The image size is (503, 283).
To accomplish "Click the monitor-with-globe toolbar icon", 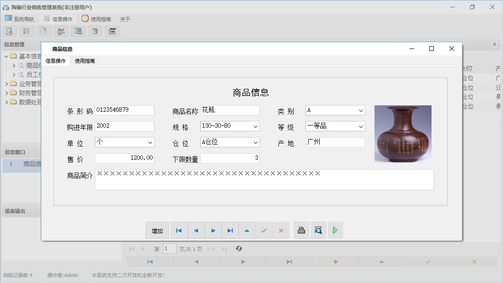I will (x=78, y=31).
